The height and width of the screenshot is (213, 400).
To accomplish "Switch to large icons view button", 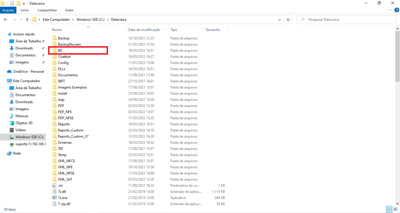I will pyautogui.click(x=395, y=209).
